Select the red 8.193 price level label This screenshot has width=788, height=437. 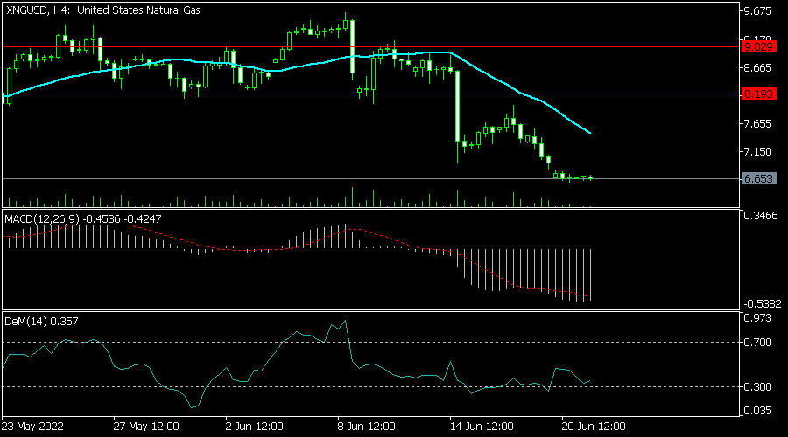coord(758,94)
